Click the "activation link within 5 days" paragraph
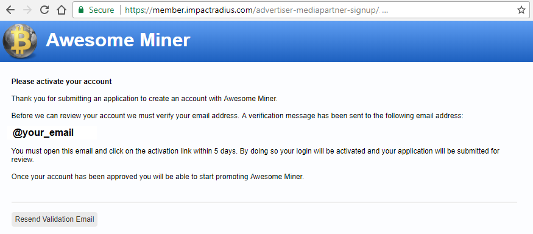The height and width of the screenshot is (234, 533). pos(255,155)
